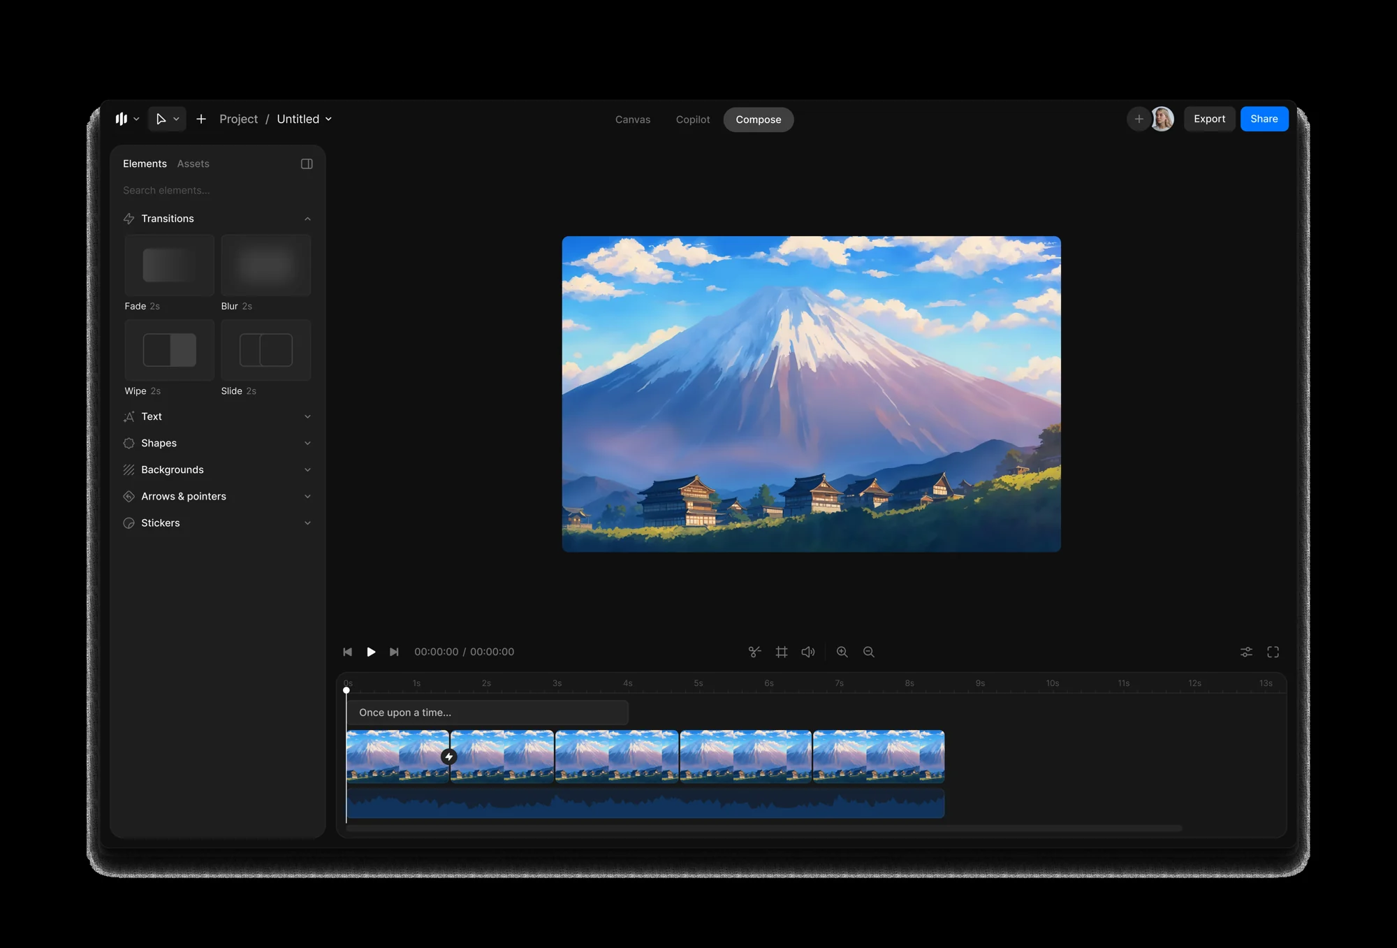Click the timeline horizontal scrollbar
This screenshot has width=1397, height=948.
coord(764,829)
